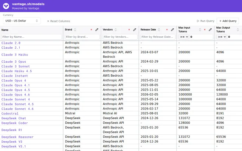242x151 pixels.
Task: Sort by Brand column arrows
Action: click(75, 29)
